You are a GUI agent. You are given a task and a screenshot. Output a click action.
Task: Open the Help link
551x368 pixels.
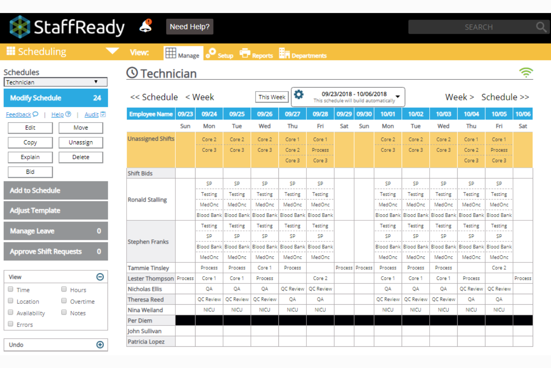57,114
